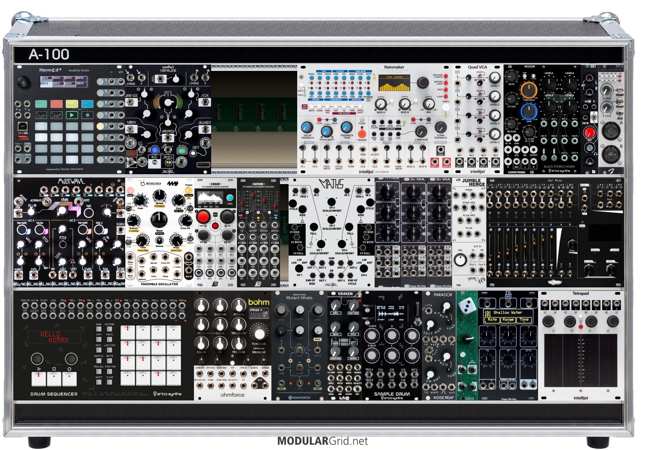Click the LEVEL 1 knob on Quad VCA

[x=495, y=78]
